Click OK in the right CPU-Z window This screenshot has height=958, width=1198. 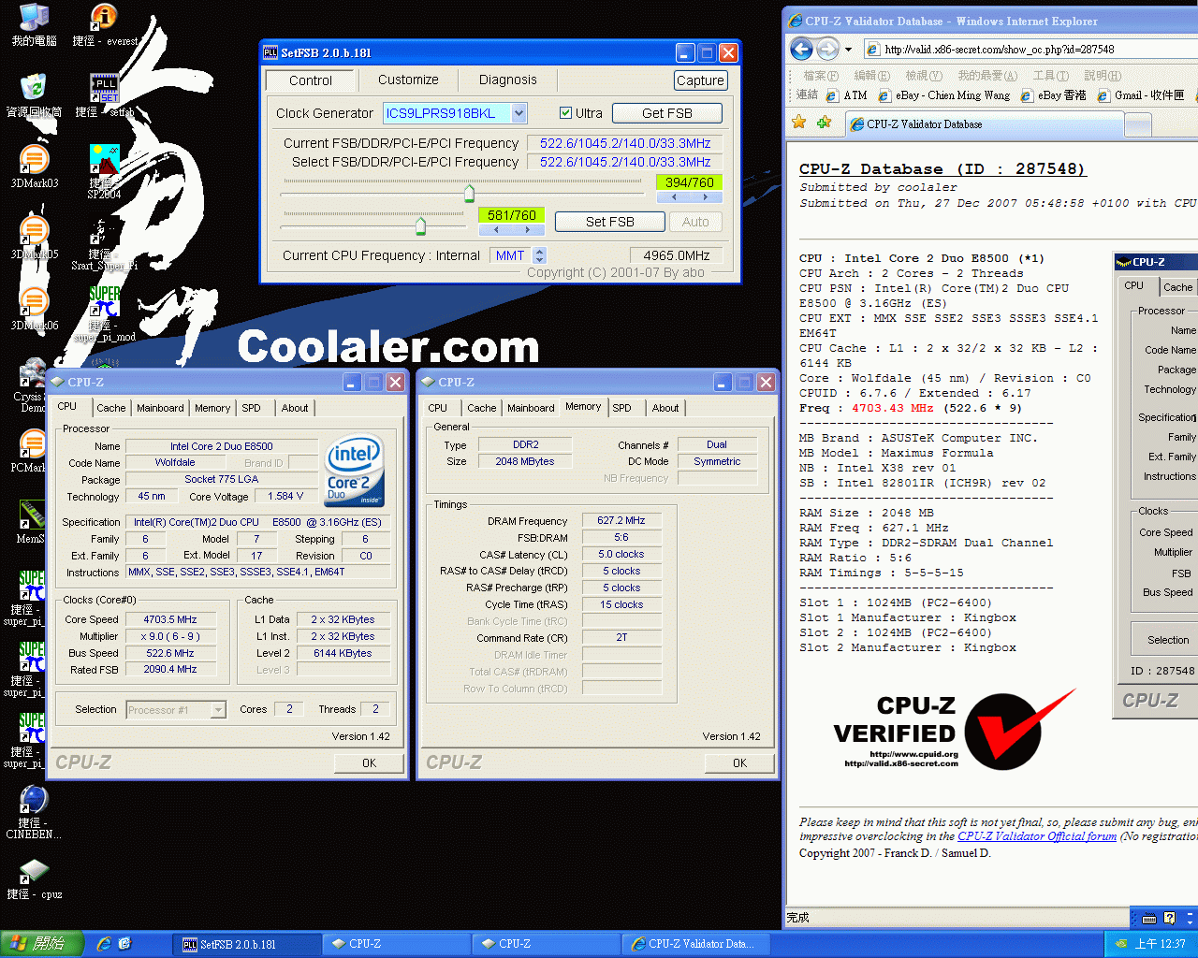point(740,763)
